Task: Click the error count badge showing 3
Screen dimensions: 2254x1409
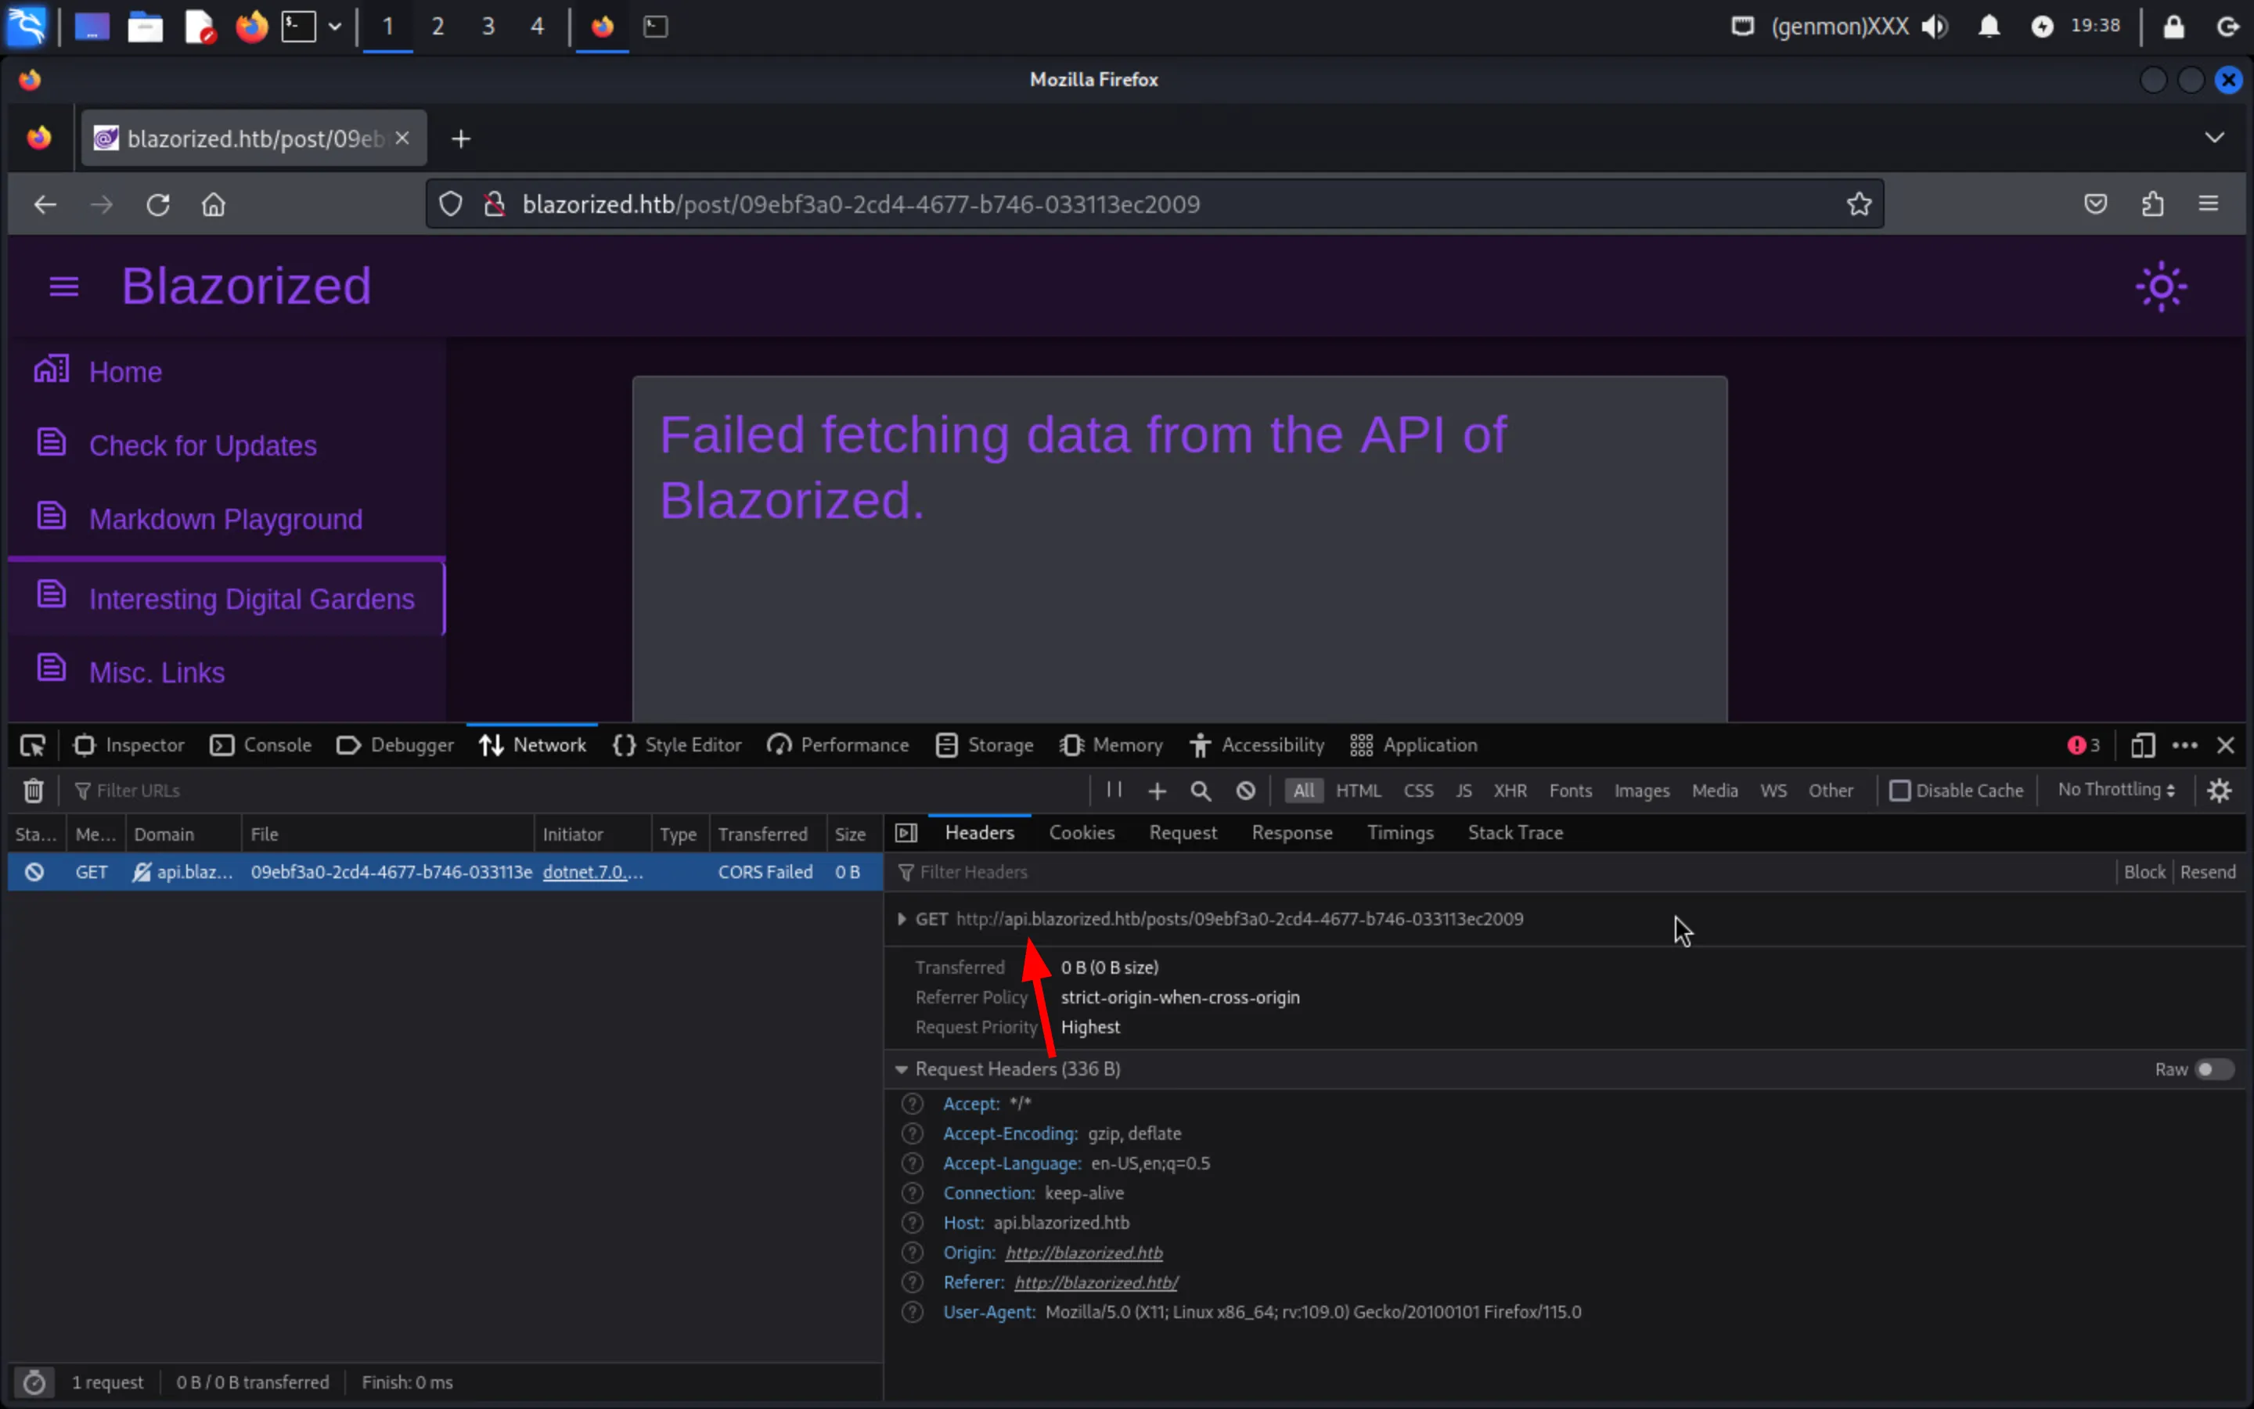Action: click(x=2083, y=745)
